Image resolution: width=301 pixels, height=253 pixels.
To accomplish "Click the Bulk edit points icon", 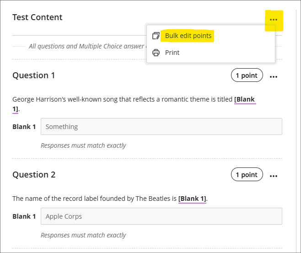I will pos(156,36).
